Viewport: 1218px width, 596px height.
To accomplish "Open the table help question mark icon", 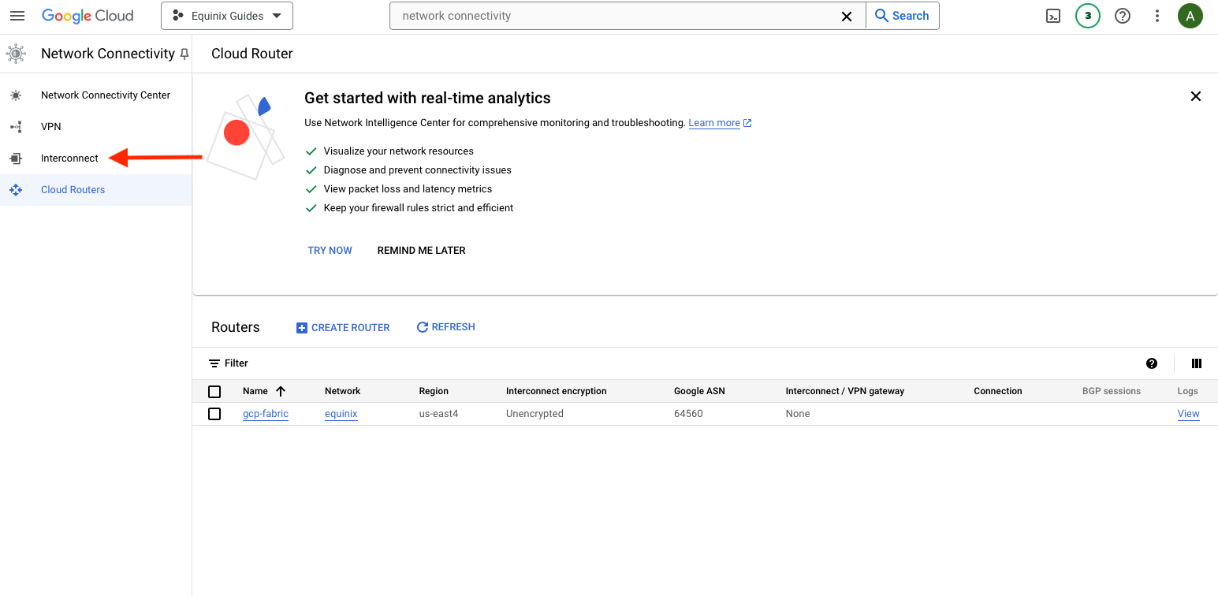I will 1152,363.
